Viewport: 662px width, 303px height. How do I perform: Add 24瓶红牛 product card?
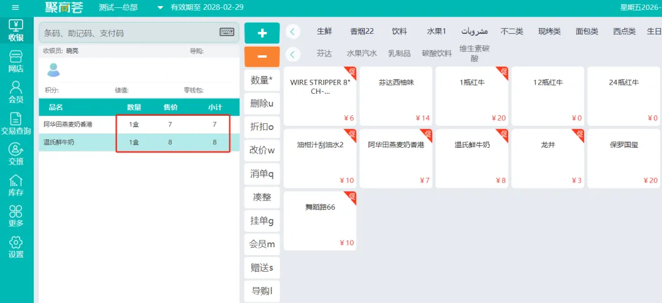click(625, 96)
